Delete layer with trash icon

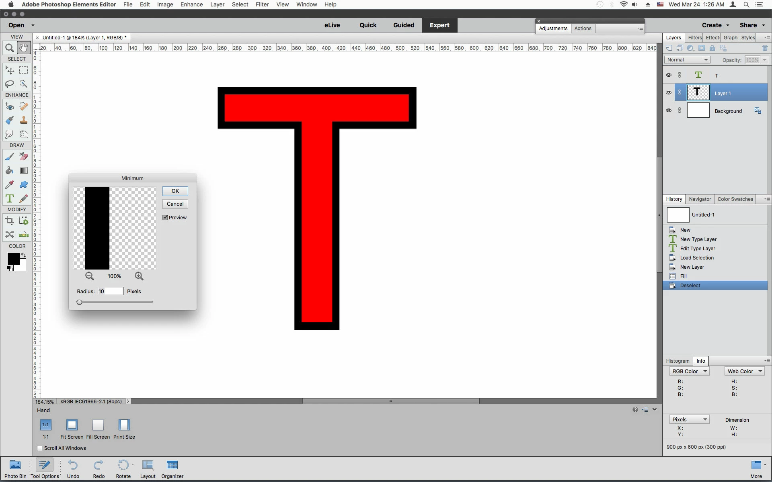[x=765, y=48]
